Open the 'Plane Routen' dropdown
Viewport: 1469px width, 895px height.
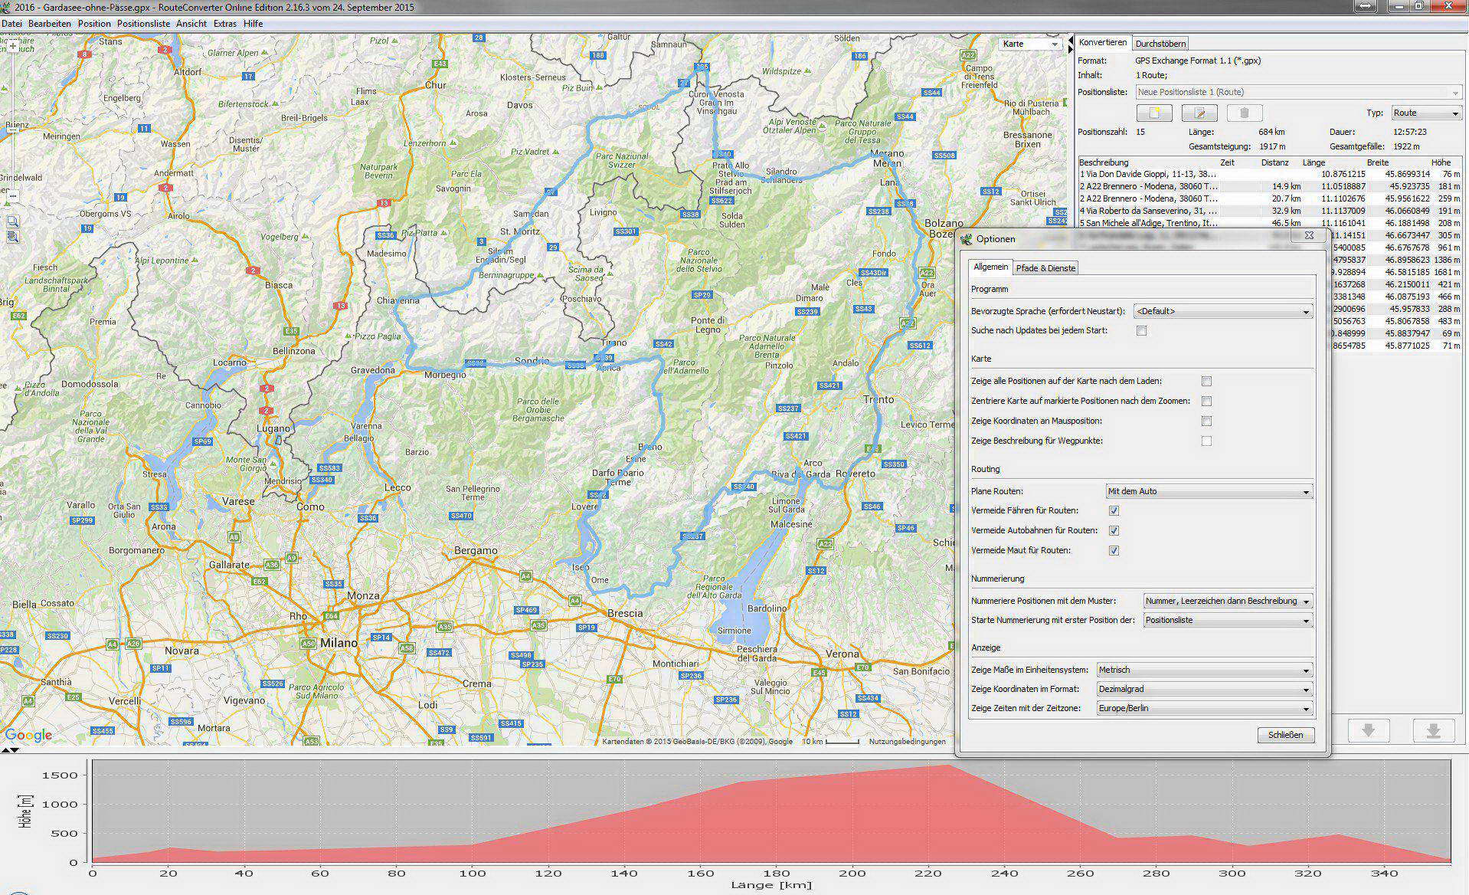(x=1209, y=491)
